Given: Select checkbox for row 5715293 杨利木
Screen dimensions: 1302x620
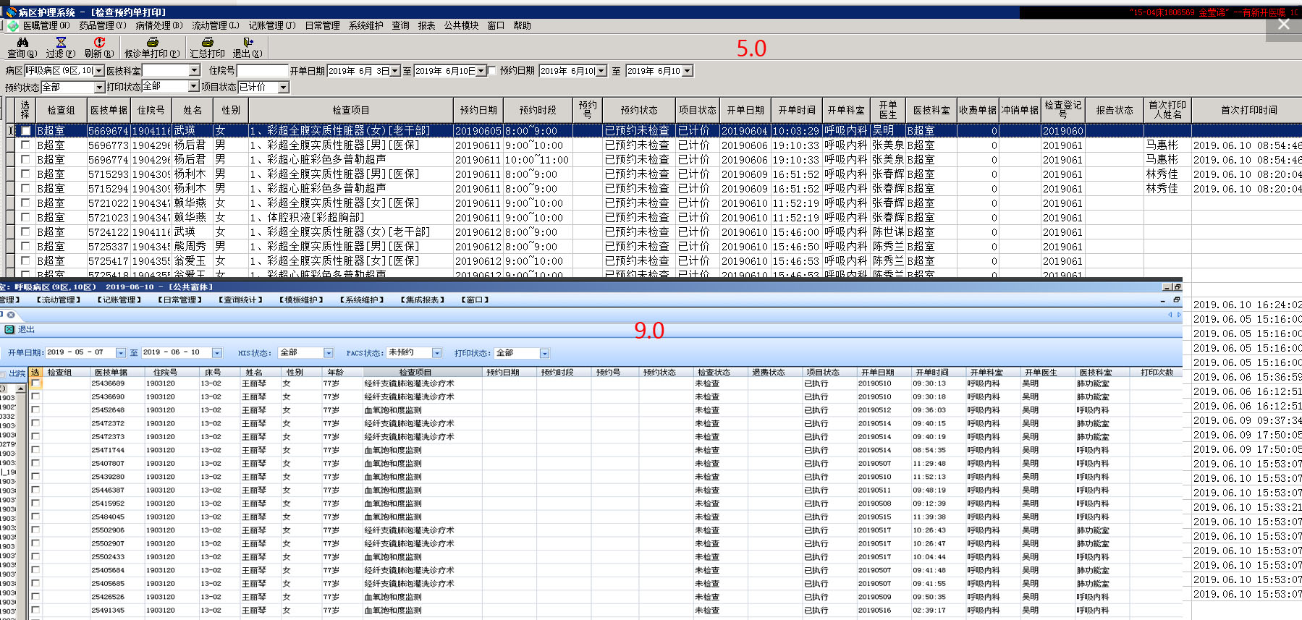Looking at the screenshot, I should point(25,174).
